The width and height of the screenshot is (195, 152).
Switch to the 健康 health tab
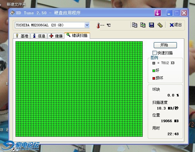pyautogui.click(x=56, y=36)
